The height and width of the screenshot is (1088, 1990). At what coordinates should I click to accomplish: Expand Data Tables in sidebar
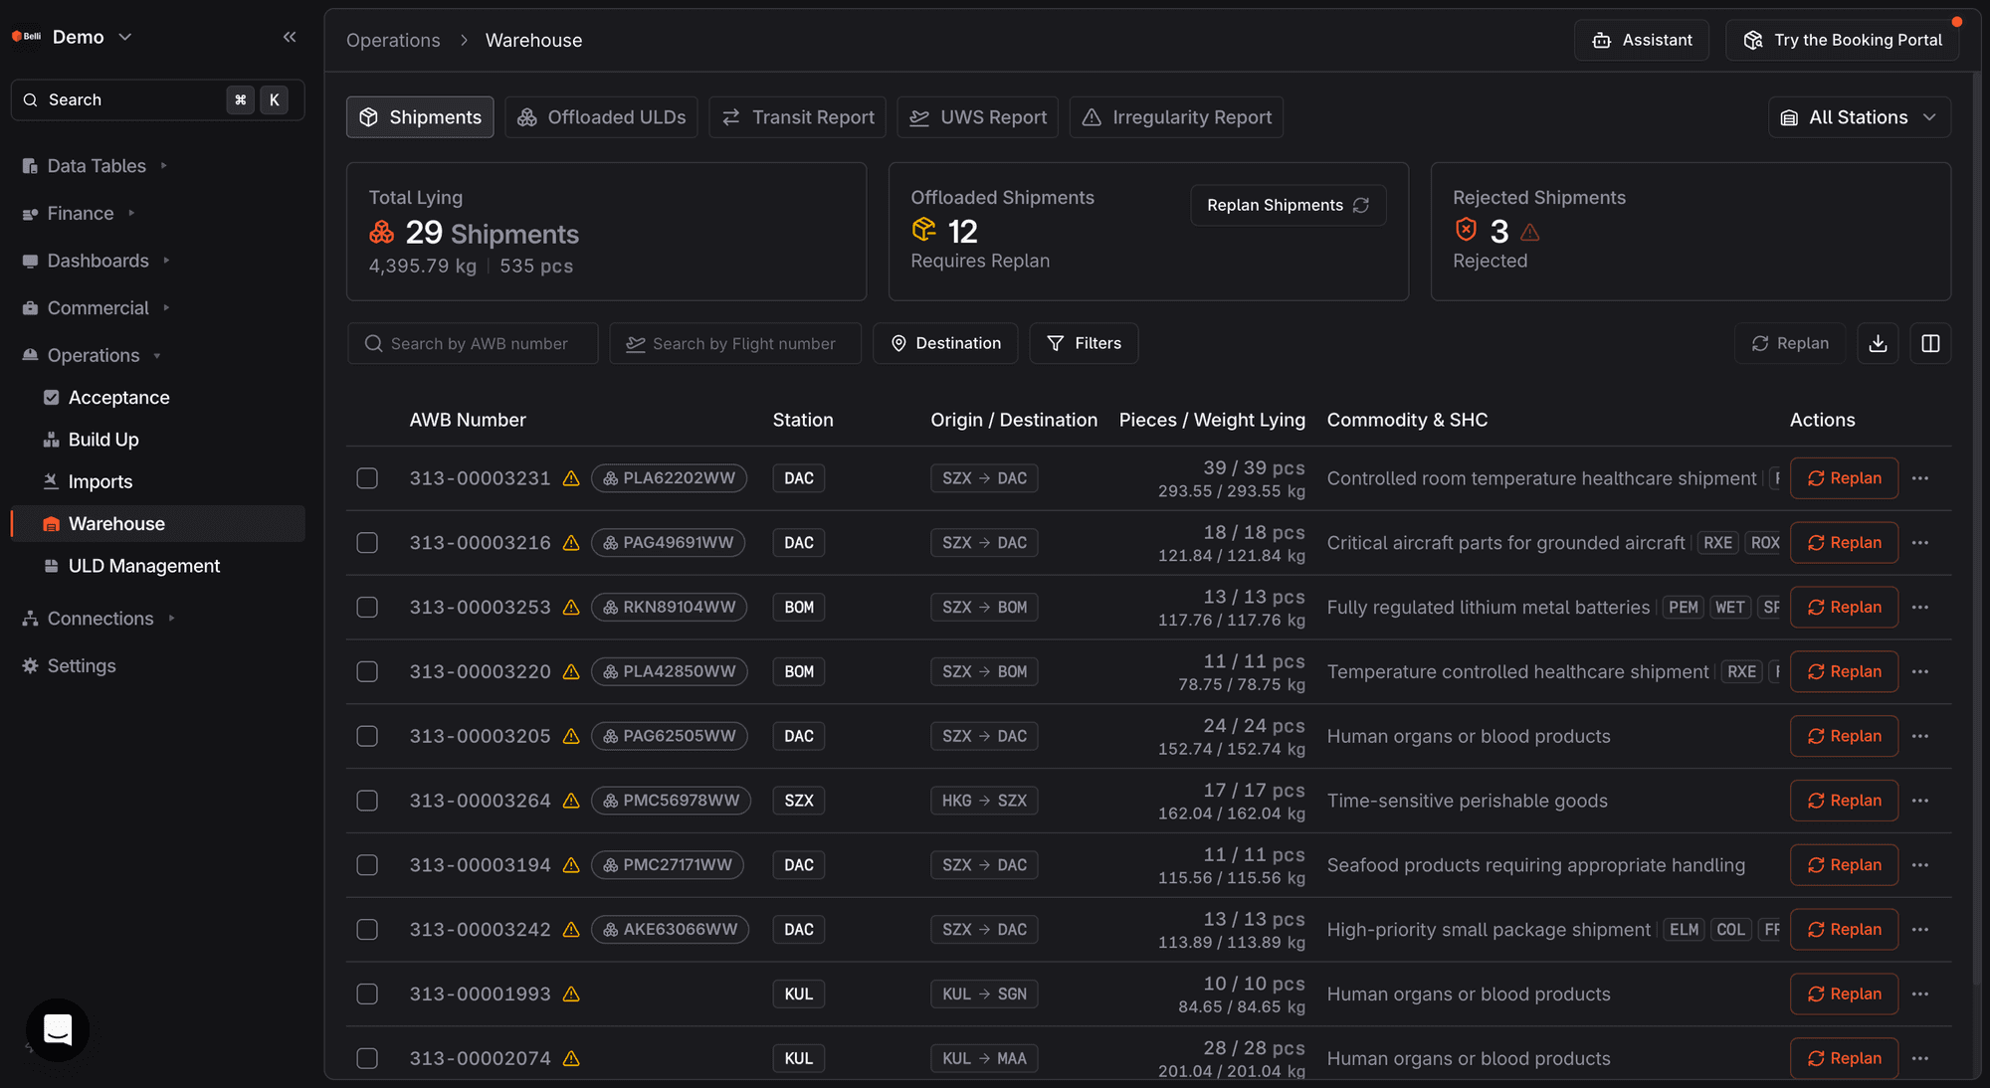click(x=95, y=166)
